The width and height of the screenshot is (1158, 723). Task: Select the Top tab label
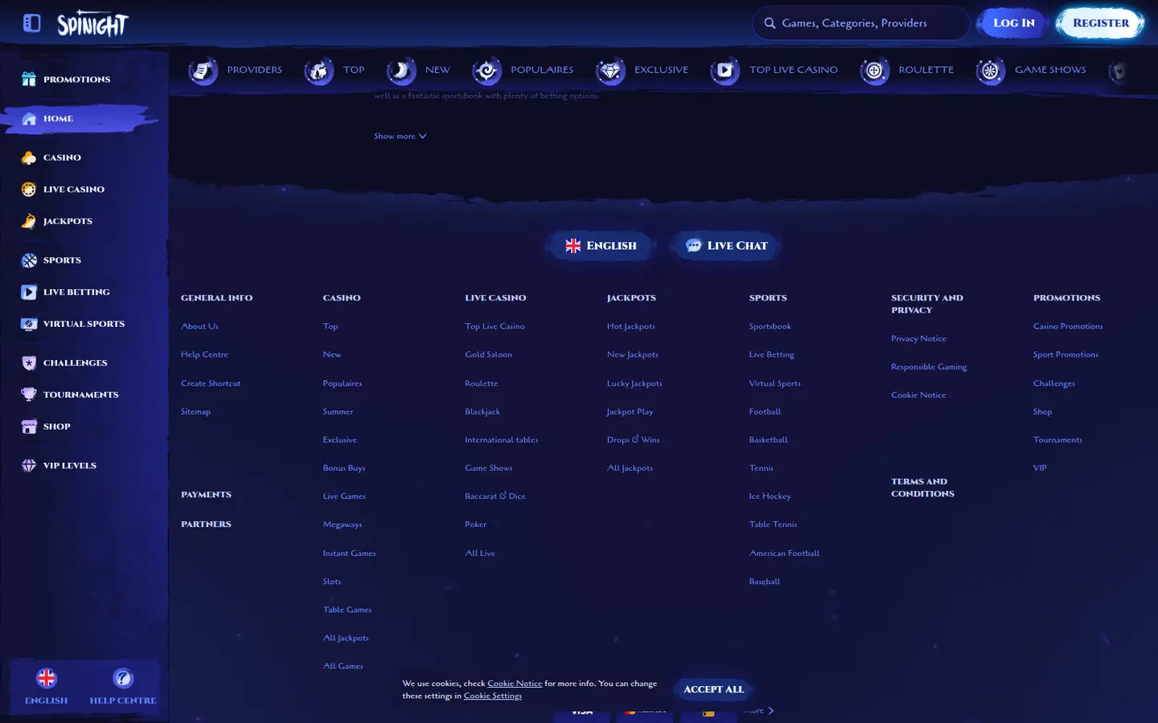pos(354,70)
